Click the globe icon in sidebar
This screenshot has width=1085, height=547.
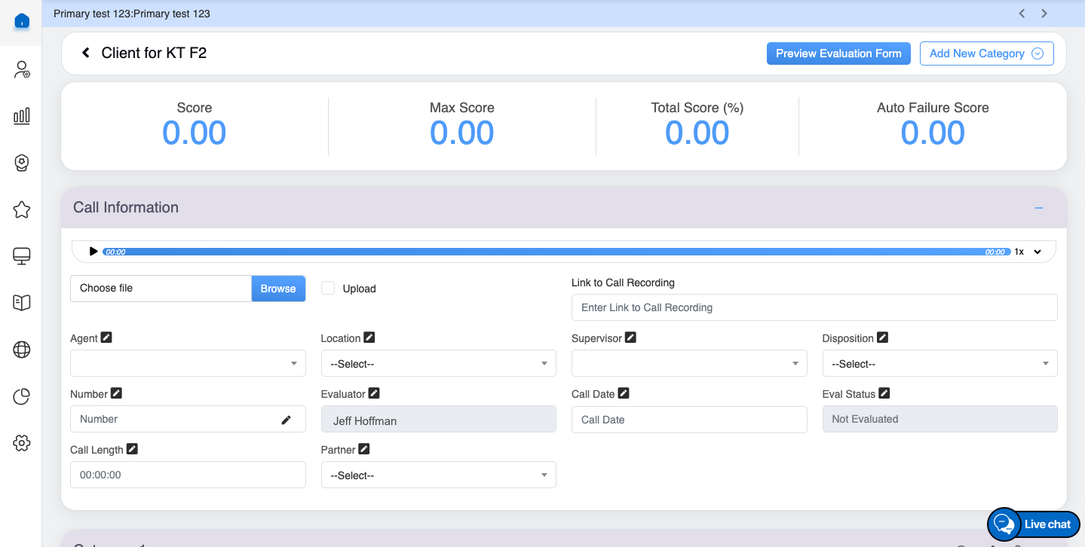pyautogui.click(x=22, y=350)
